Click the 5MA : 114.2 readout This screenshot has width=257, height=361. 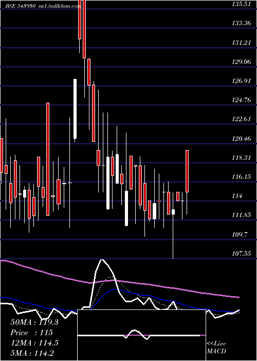click(33, 353)
